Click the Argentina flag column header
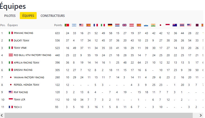The image size is (205, 118). (x=74, y=25)
